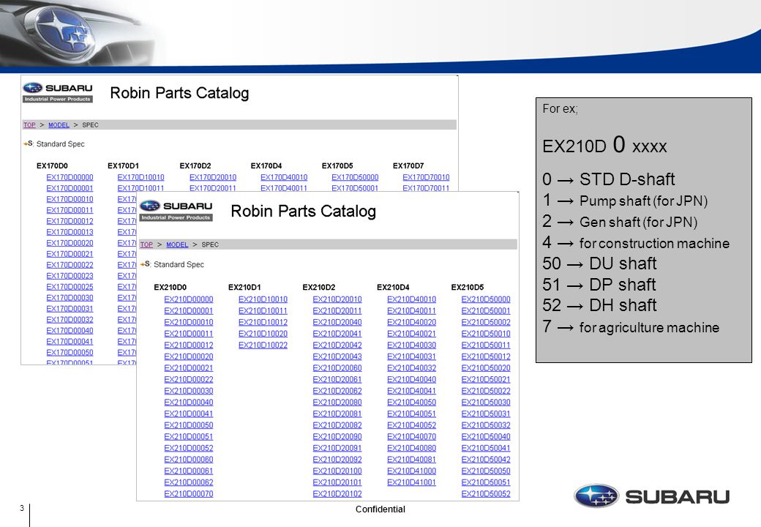761x527 pixels.
Task: Click the EX170D00025 link
Action: [x=70, y=287]
